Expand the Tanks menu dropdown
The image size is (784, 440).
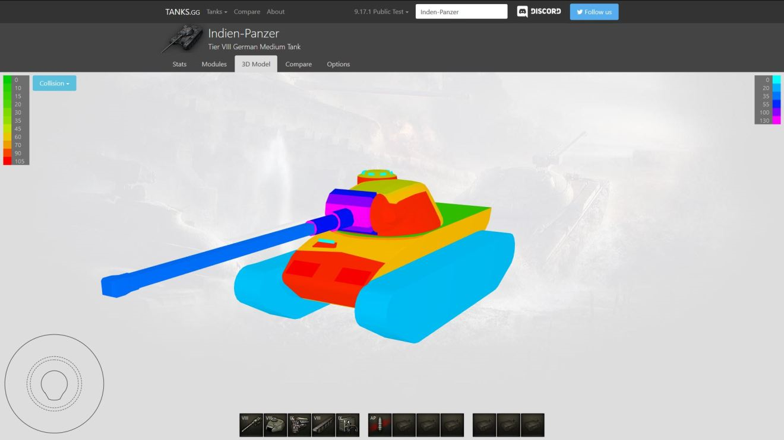tap(217, 12)
